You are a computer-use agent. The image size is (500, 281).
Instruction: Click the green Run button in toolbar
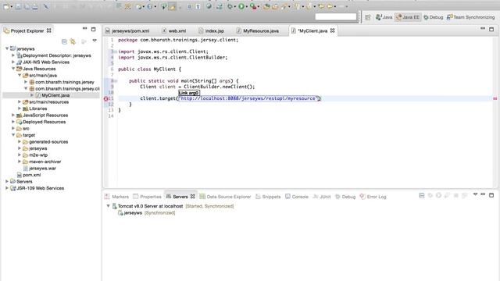point(241,6)
